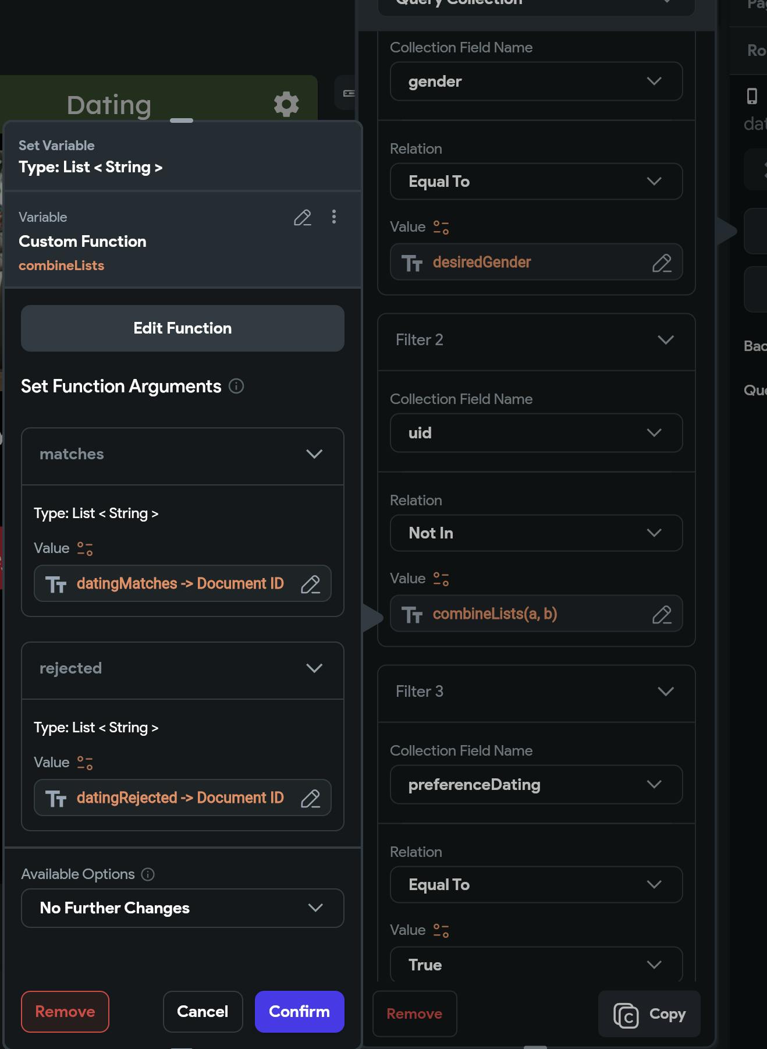This screenshot has height=1049, width=767.
Task: Edit the datingMatches Document ID value
Action: 310,584
